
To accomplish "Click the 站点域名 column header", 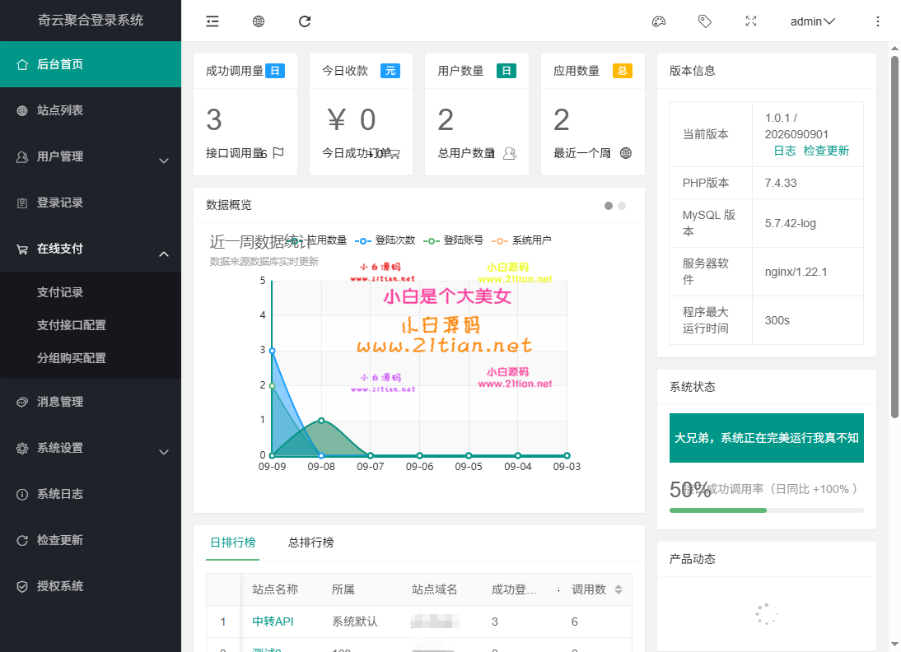I will click(434, 589).
